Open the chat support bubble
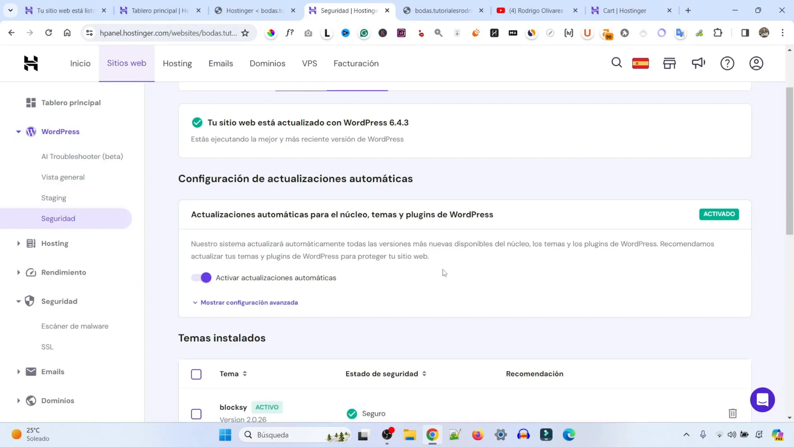The width and height of the screenshot is (794, 447). point(762,399)
